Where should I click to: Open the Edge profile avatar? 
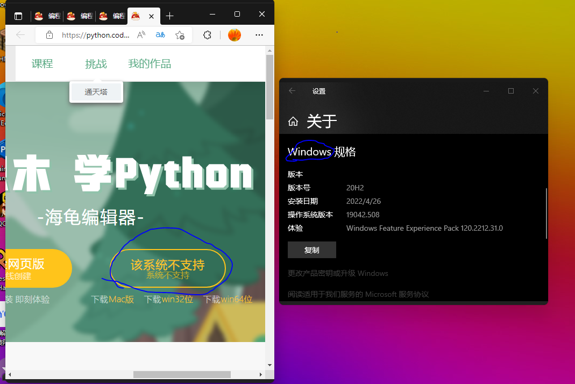(235, 35)
